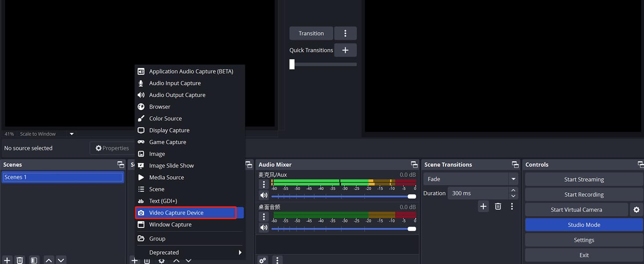Click the Start Recording button
Viewport: 644px width, 264px height.
coord(584,194)
